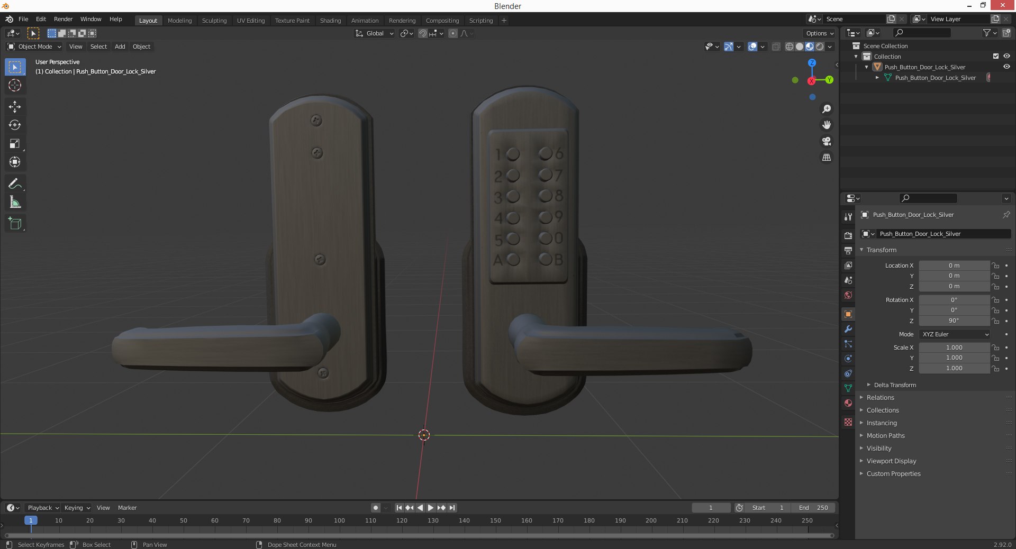1016x549 pixels.
Task: Toggle X-ray display mode
Action: (x=776, y=47)
